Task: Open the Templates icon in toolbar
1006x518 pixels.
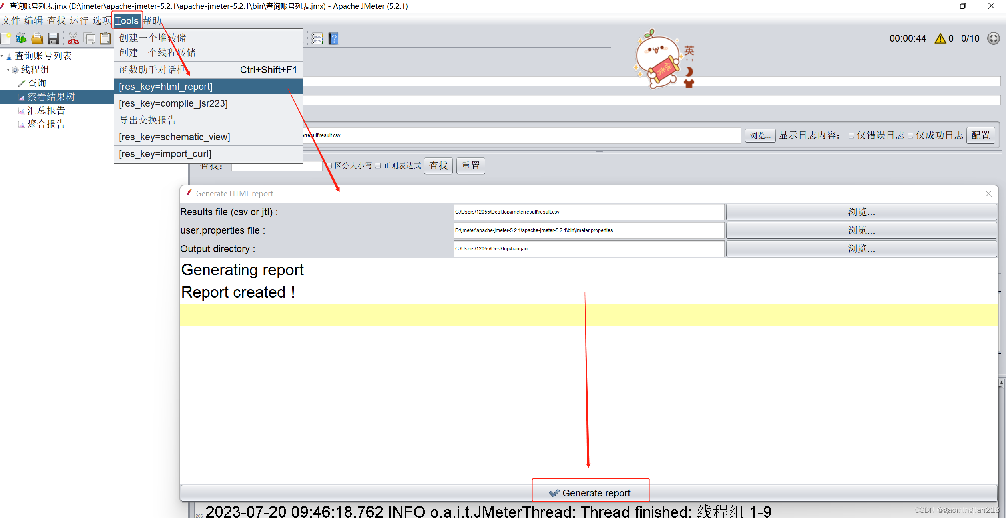Action: [x=21, y=38]
